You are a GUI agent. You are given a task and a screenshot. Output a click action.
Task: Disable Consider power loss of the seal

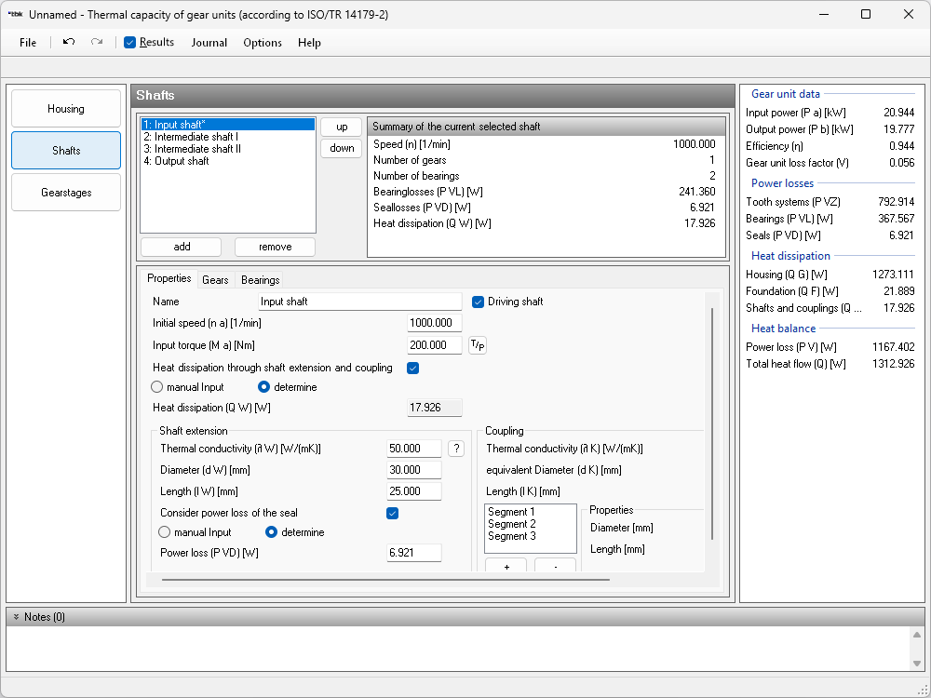click(x=393, y=513)
